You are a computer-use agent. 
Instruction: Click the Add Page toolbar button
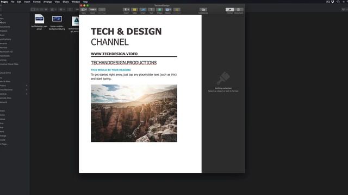point(102,10)
